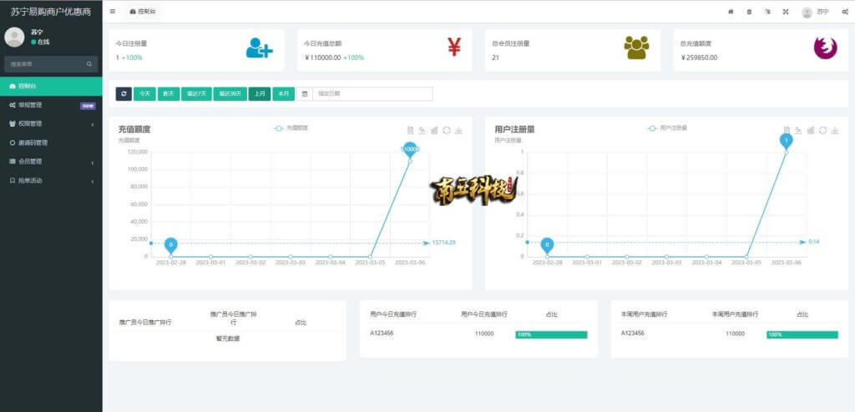Click A123456 in 本周用户充值排行 table

click(x=633, y=333)
